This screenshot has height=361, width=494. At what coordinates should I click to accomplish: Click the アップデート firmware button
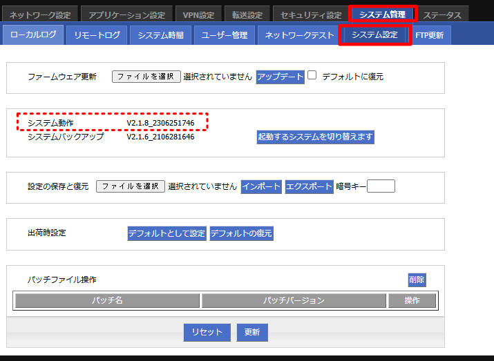point(280,77)
